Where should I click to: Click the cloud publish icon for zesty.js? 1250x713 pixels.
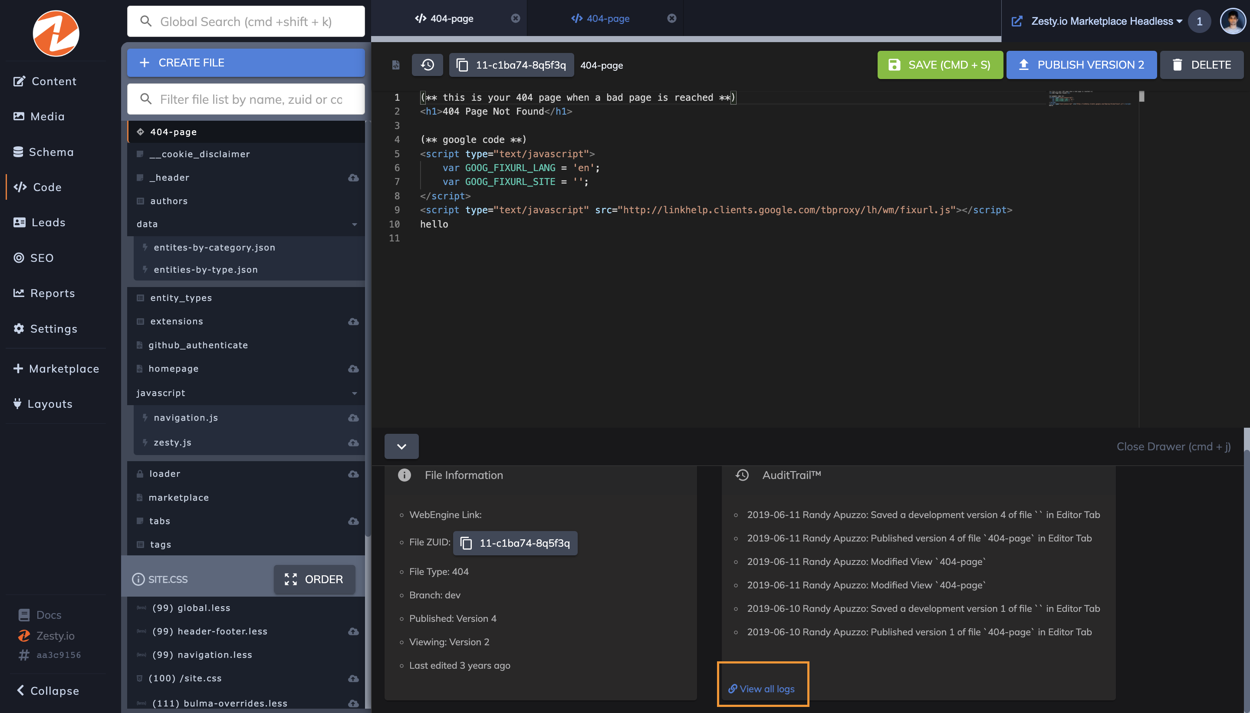(353, 442)
